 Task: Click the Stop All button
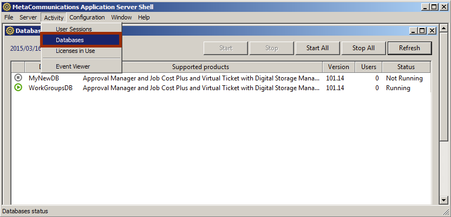pos(364,48)
